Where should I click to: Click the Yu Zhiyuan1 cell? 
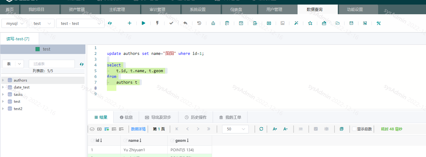click(x=144, y=150)
